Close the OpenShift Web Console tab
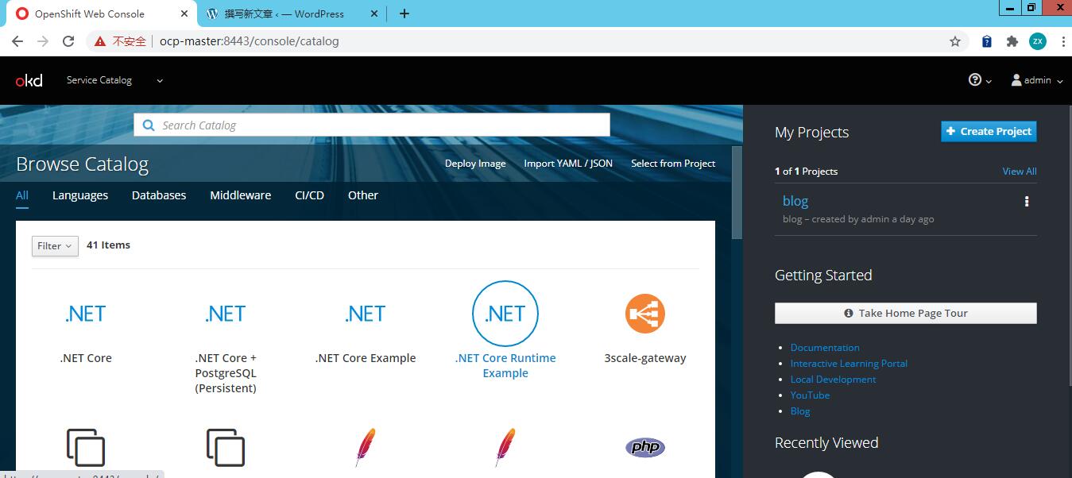The height and width of the screenshot is (478, 1072). [x=184, y=13]
